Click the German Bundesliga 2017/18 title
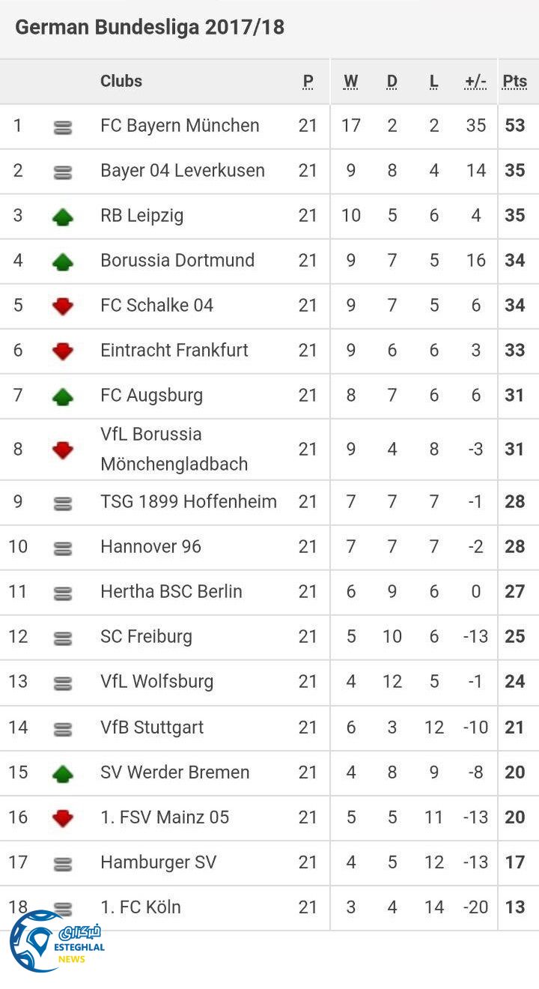The width and height of the screenshot is (539, 989). click(150, 28)
